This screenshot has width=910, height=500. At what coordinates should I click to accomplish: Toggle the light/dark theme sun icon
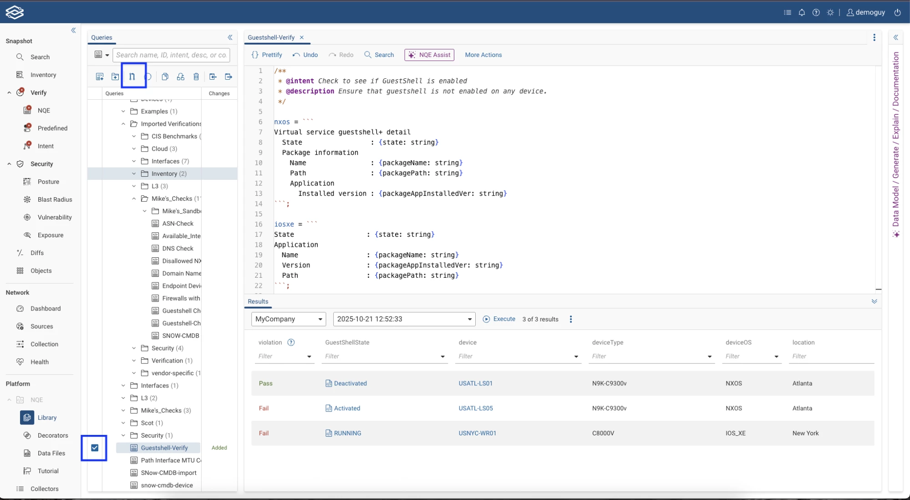tap(830, 12)
